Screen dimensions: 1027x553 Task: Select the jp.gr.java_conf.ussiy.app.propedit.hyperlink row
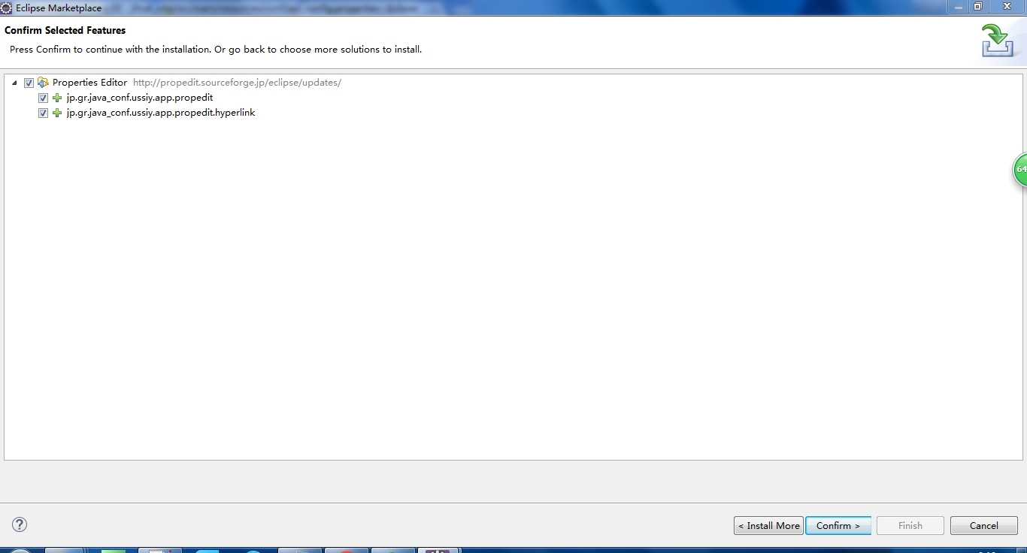click(x=161, y=113)
